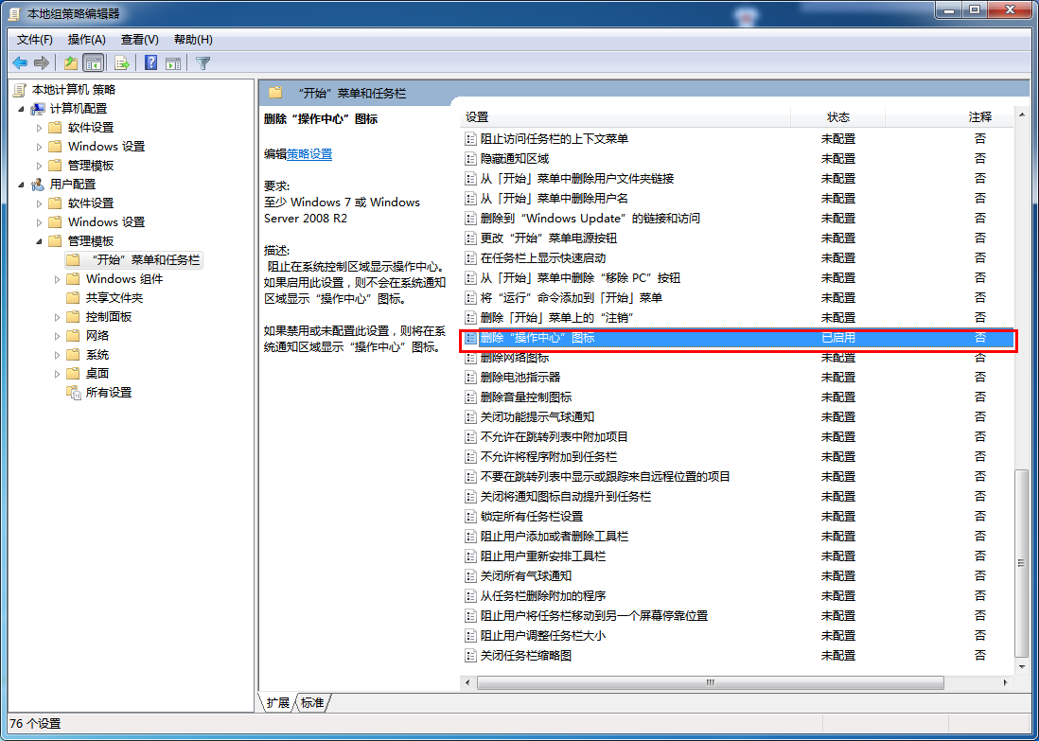Collapse 管理模板 under 用户配置

click(x=39, y=241)
